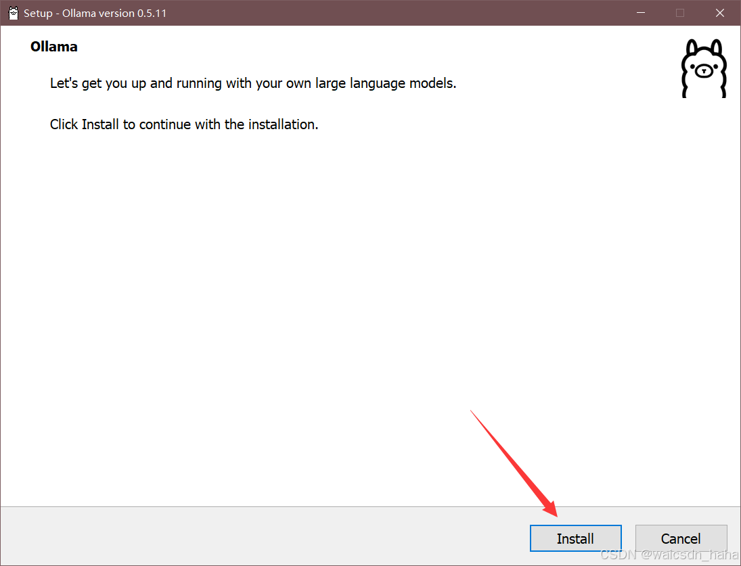Minimize the Ollama setup window
Viewport: 741px width, 566px height.
(641, 13)
